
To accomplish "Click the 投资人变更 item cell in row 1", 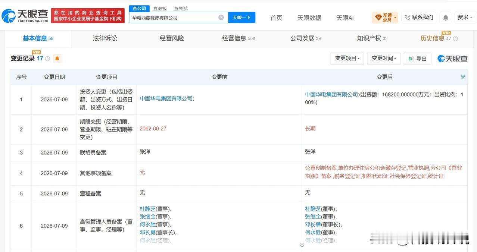I will coord(106,100).
